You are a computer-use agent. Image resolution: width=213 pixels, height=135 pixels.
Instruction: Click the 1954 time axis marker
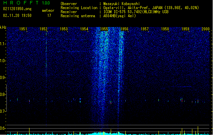pyautogui.click(x=84, y=29)
